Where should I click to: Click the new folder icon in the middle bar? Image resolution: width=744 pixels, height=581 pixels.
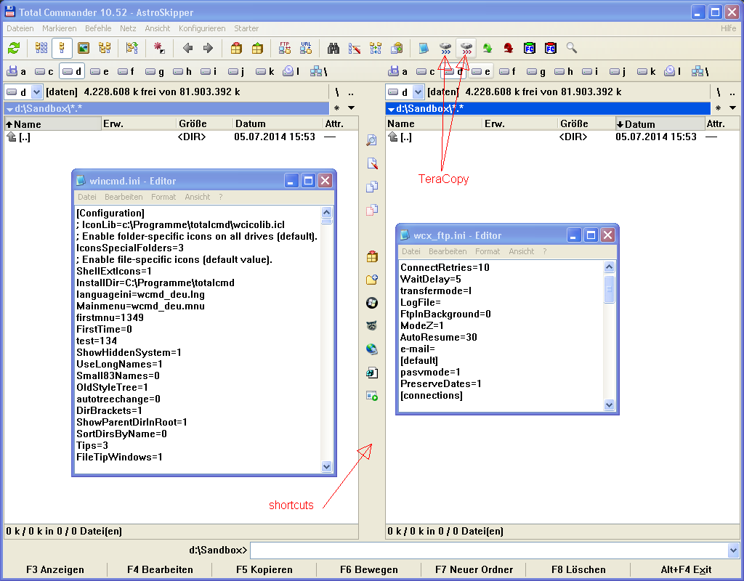tap(372, 280)
